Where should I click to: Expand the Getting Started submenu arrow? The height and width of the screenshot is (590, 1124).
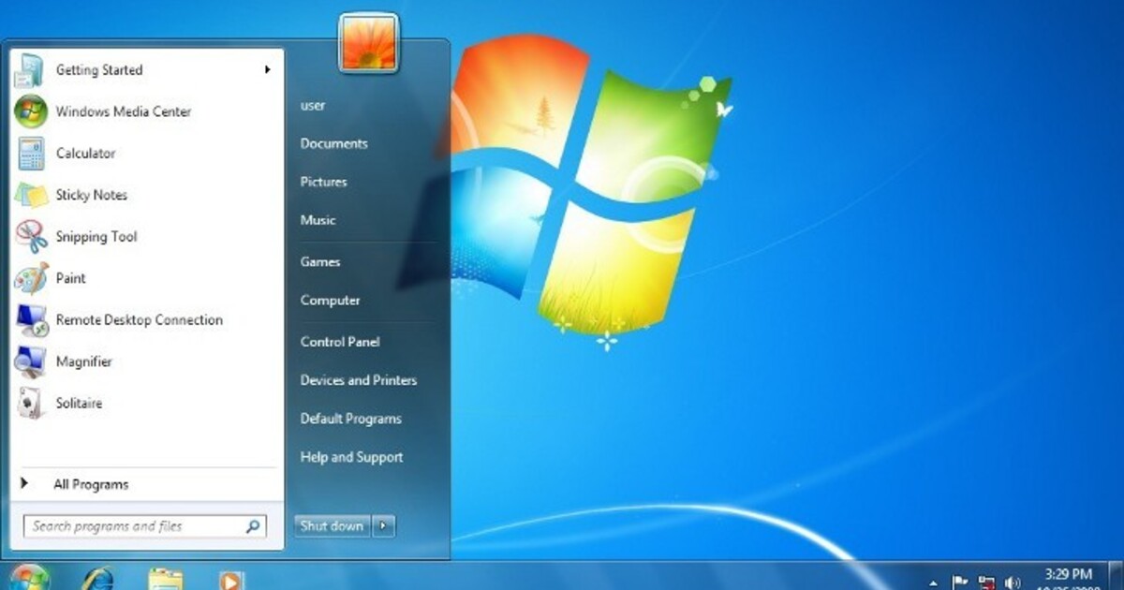point(267,70)
